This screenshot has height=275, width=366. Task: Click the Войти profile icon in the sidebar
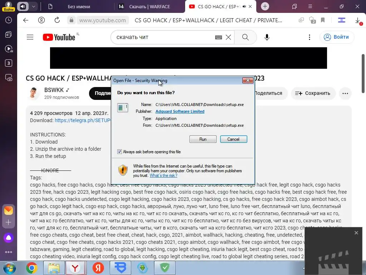click(9, 6)
